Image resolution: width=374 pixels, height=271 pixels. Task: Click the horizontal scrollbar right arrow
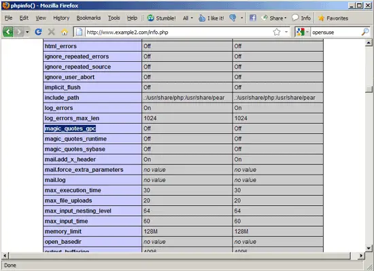pyautogui.click(x=361, y=256)
